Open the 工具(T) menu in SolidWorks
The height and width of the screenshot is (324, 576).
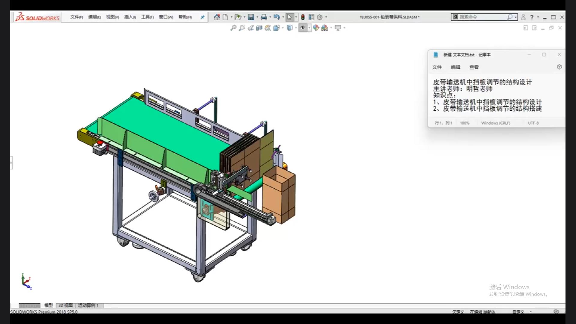[148, 17]
